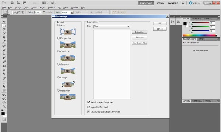Screen dimensions: 221x132
Task: Select the Move tool
Action: (4, 22)
